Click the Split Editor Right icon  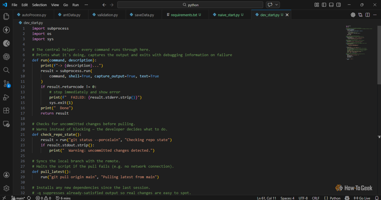point(368,15)
